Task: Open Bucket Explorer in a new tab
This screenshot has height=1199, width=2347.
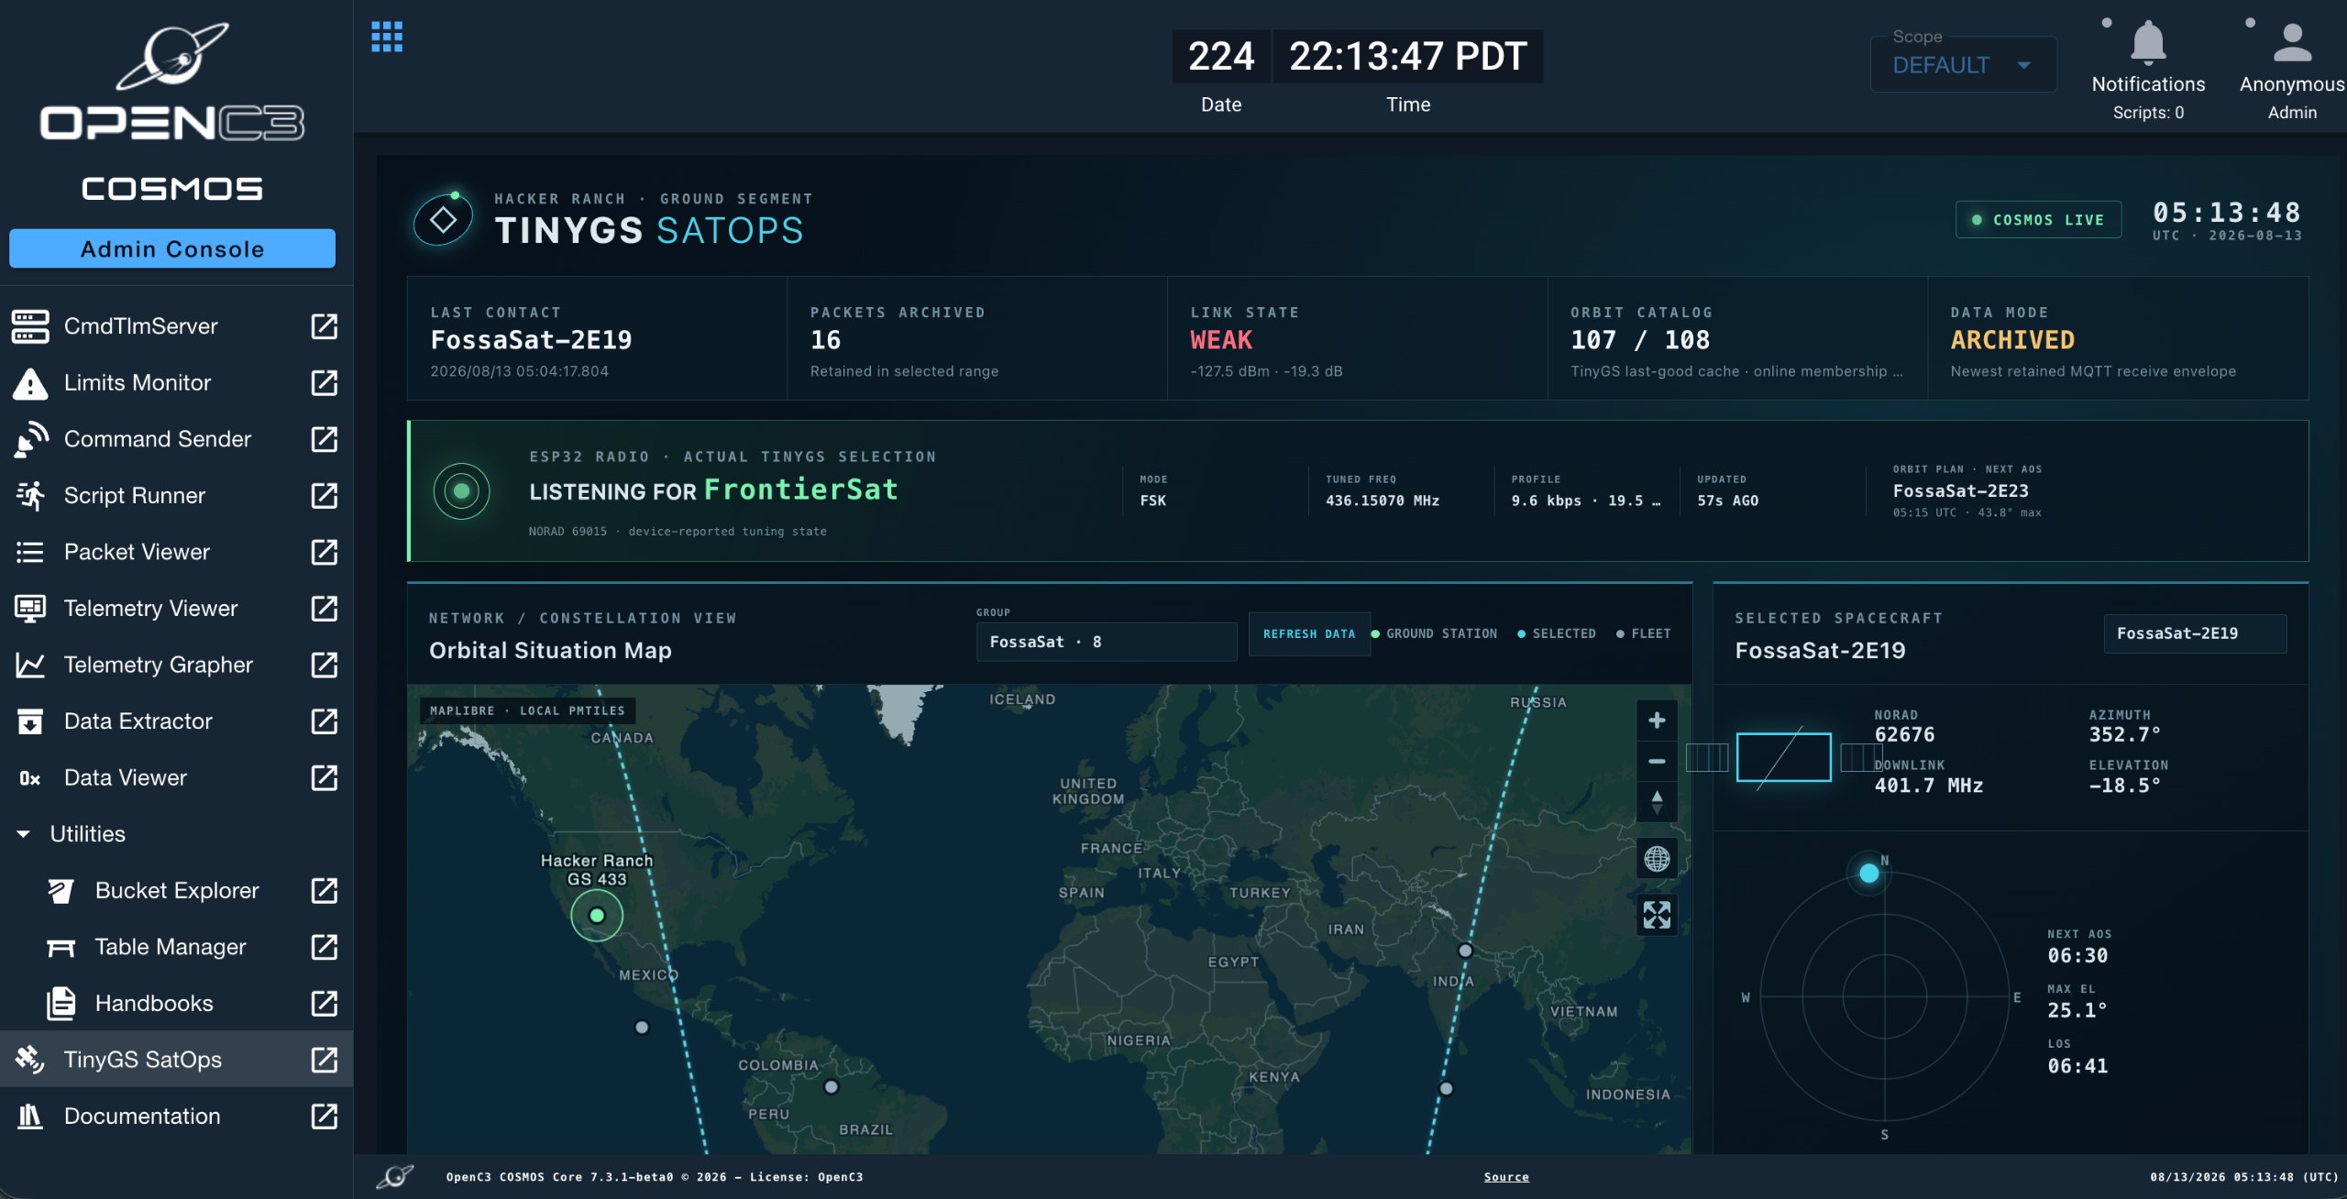Action: coord(325,890)
